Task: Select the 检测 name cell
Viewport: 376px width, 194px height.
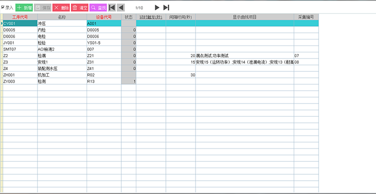Action: pos(62,81)
